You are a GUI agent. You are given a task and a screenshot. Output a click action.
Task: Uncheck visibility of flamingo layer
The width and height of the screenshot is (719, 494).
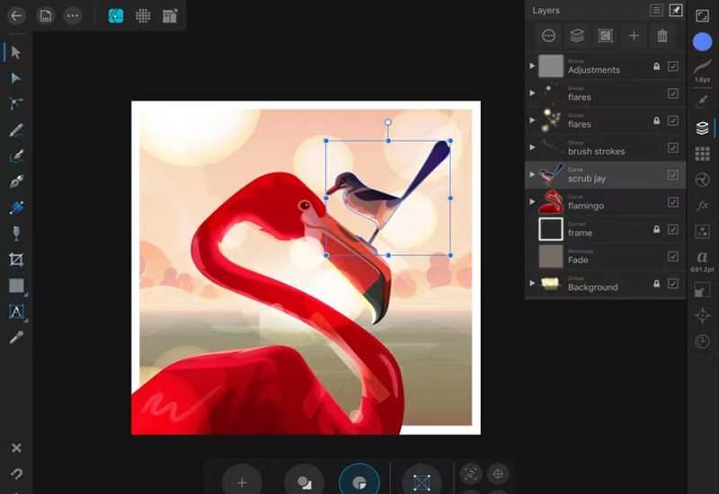[x=672, y=202]
